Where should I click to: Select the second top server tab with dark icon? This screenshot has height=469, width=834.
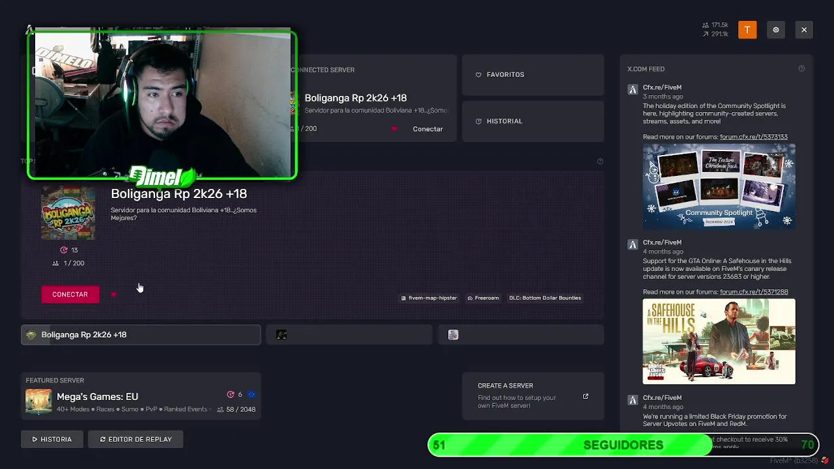(x=349, y=335)
